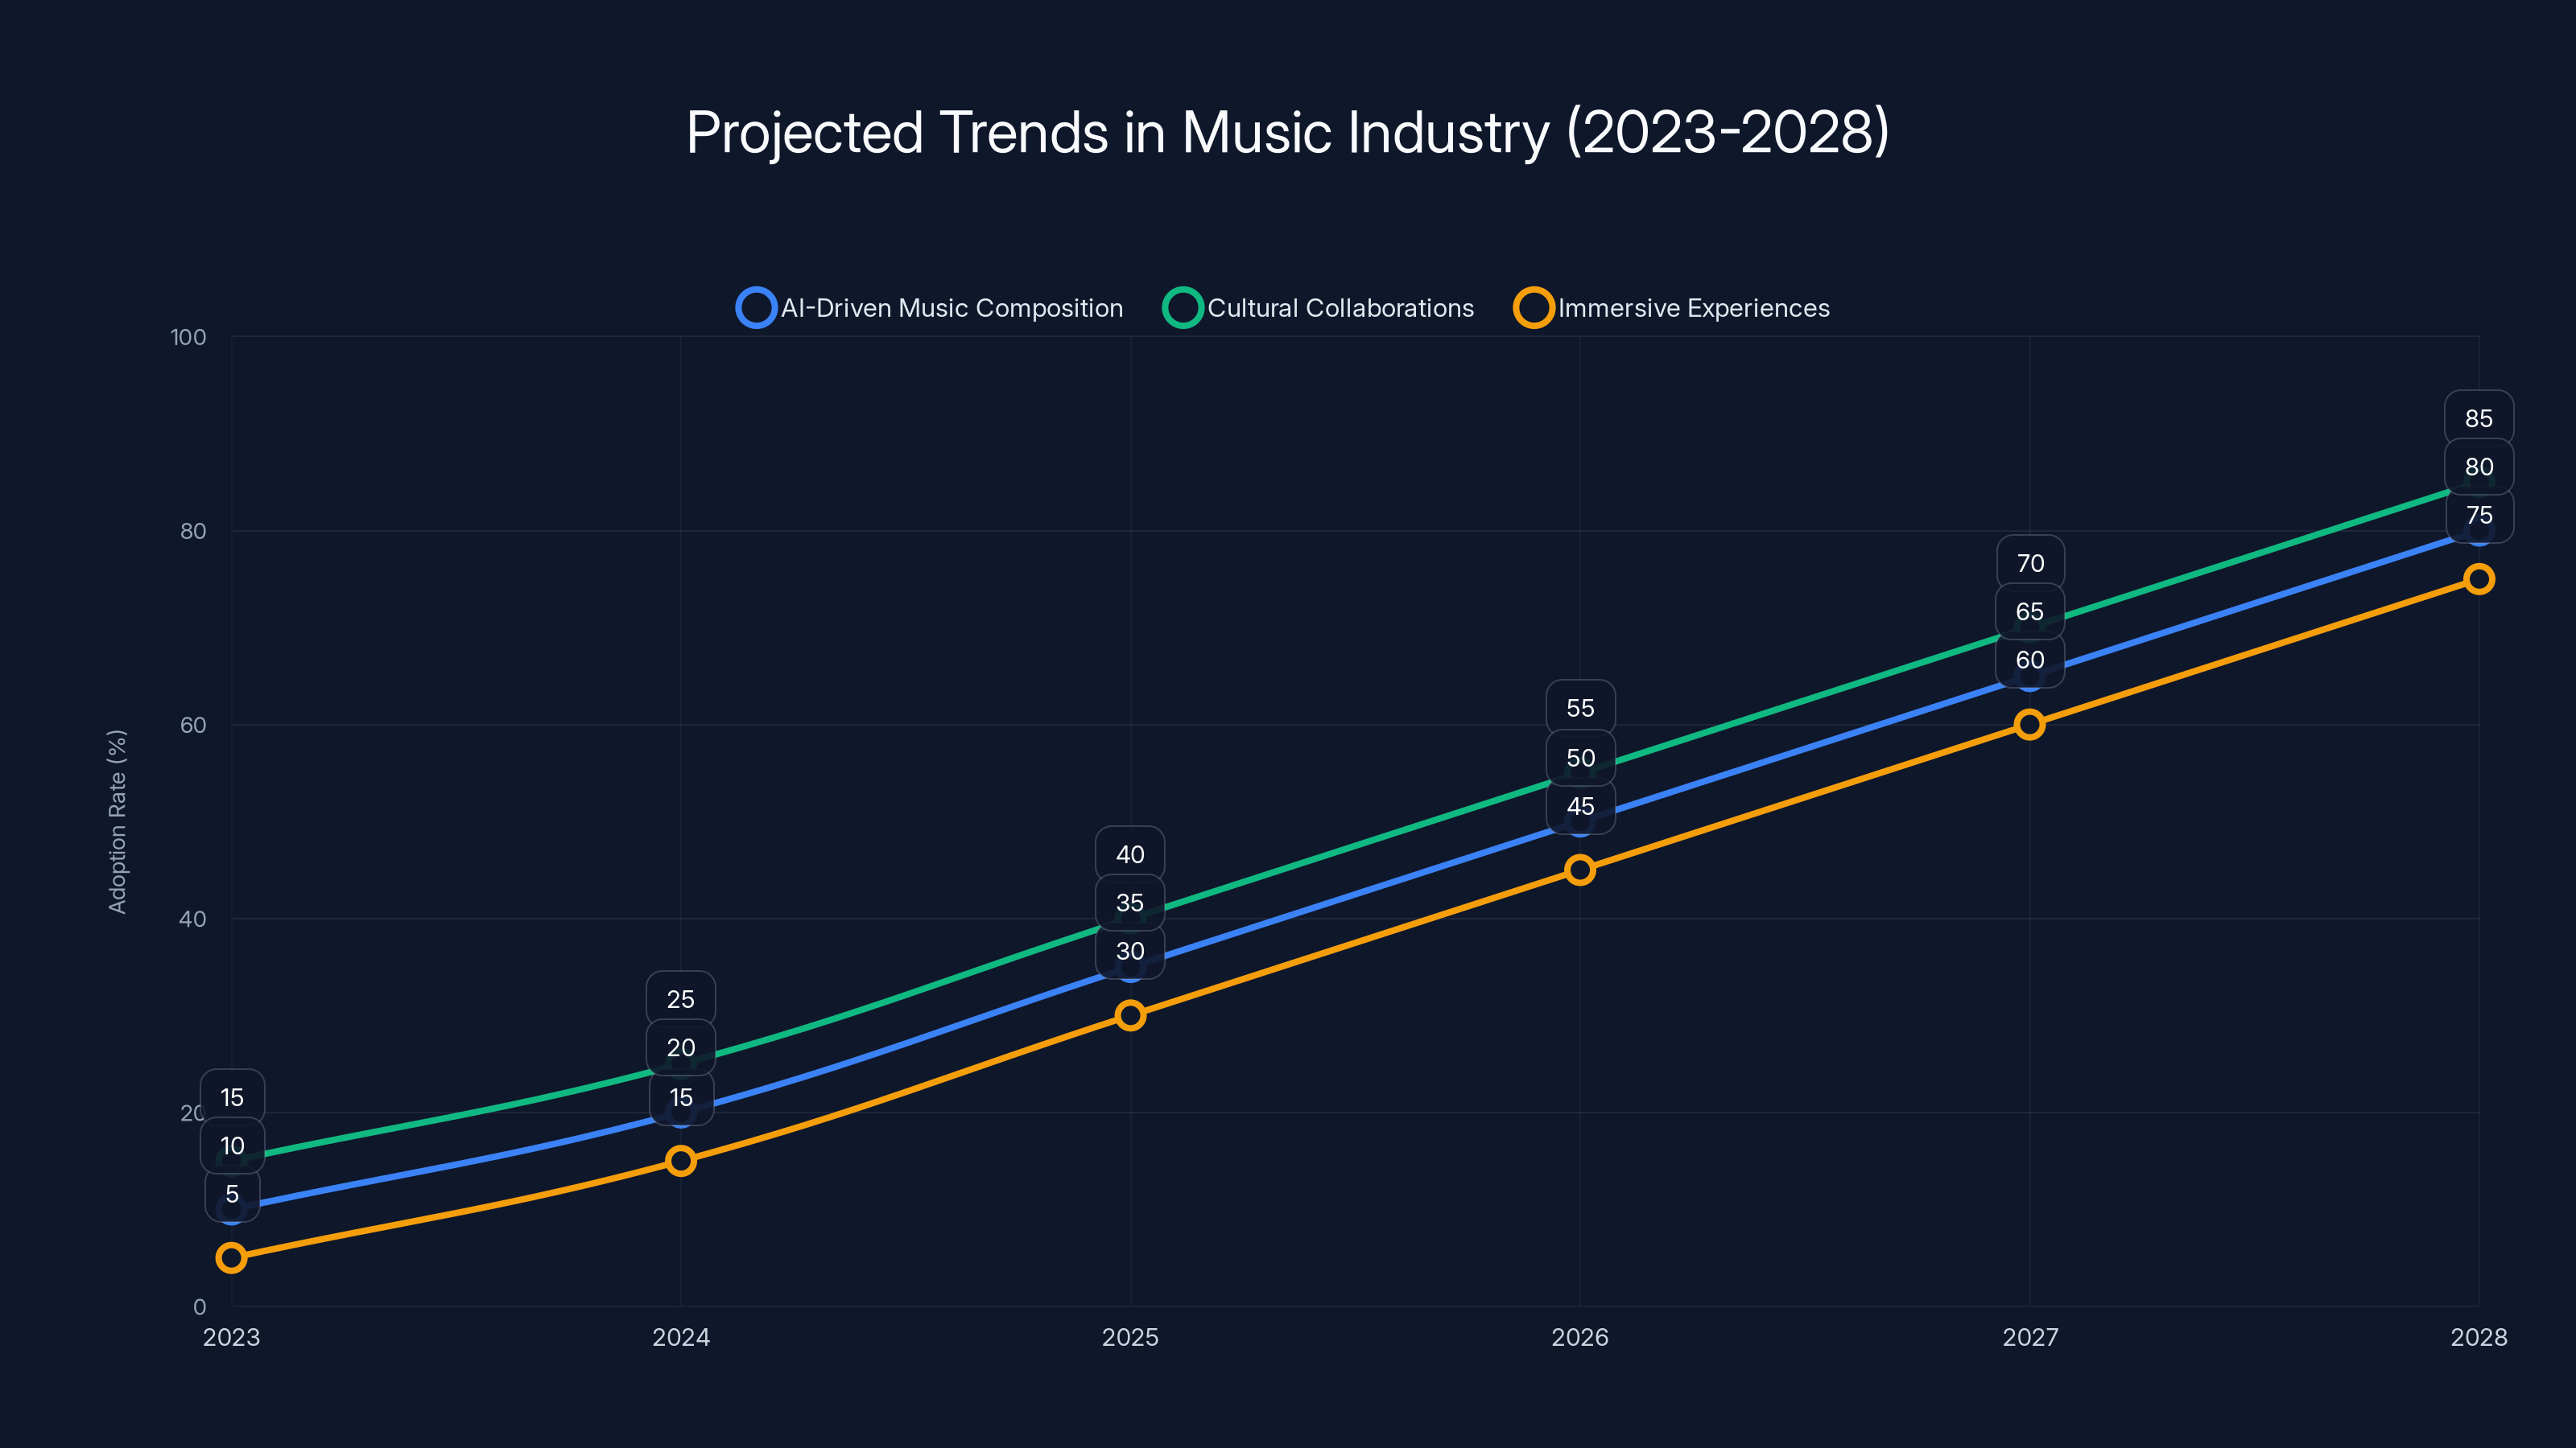The width and height of the screenshot is (2576, 1448).
Task: Click the blue AI-Driven Music Composition legend circle
Action: (x=756, y=308)
